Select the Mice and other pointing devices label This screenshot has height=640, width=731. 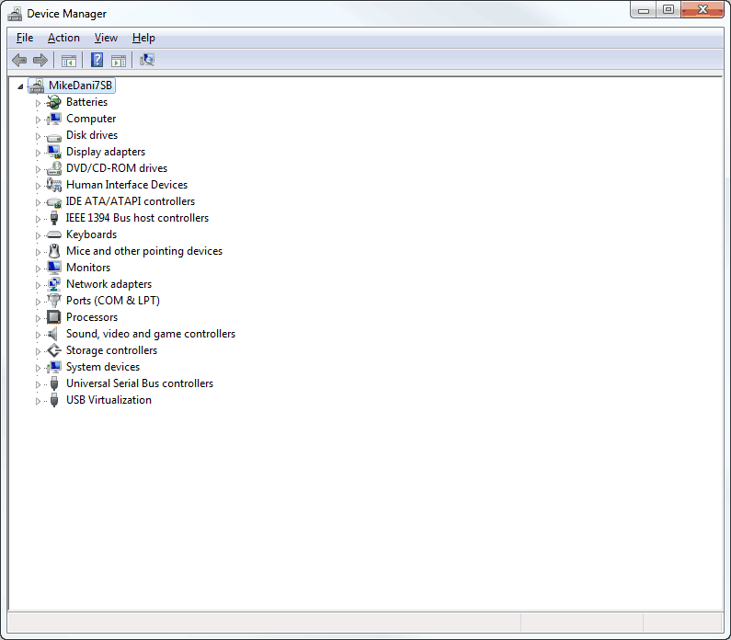point(144,251)
